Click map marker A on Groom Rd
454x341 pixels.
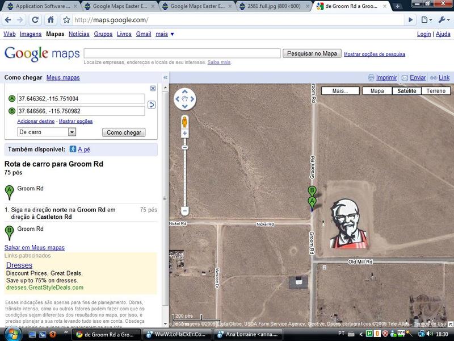tap(312, 202)
